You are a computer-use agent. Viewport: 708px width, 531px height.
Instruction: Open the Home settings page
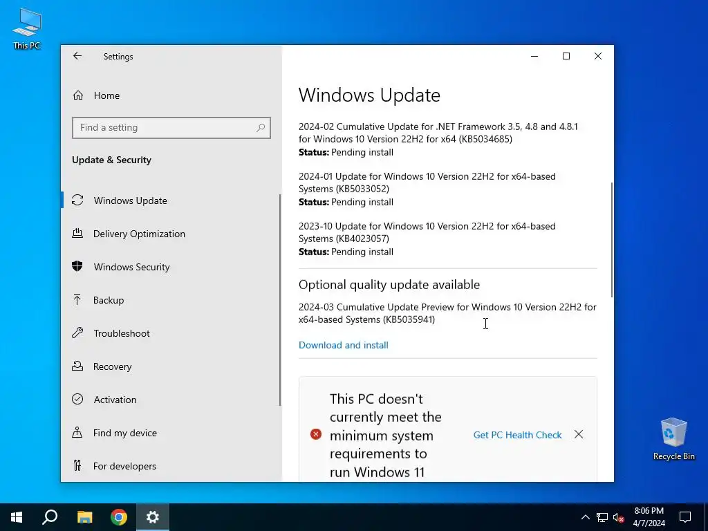click(x=171, y=95)
